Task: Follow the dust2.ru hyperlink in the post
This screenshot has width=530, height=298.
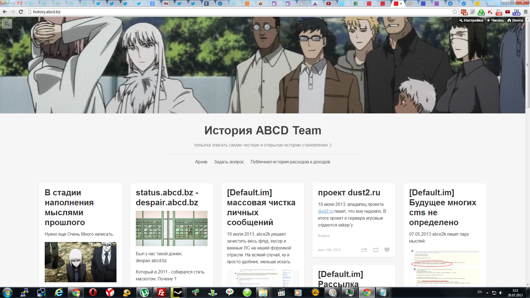Action: (x=325, y=211)
